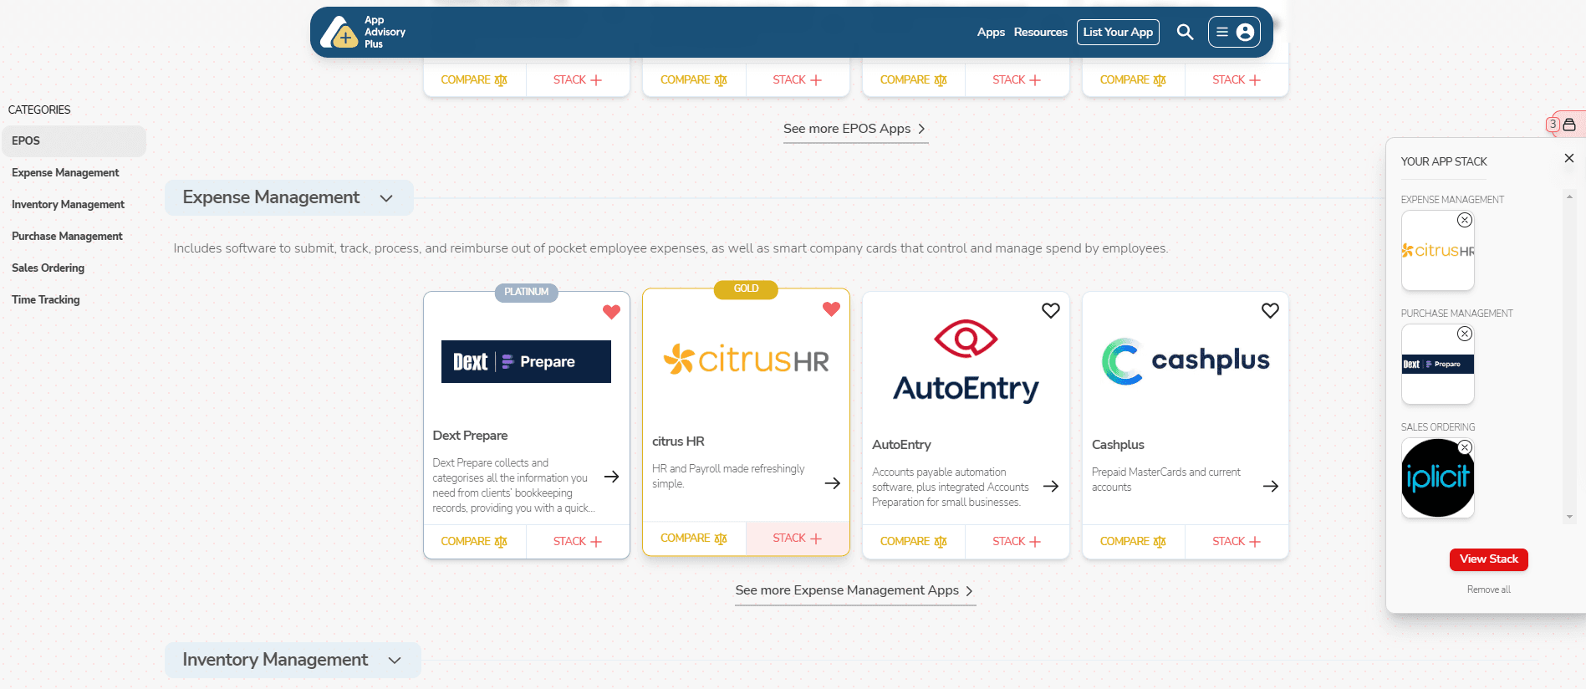Click the View Stack button
Screen dimensions: 1586x689
[1488, 559]
